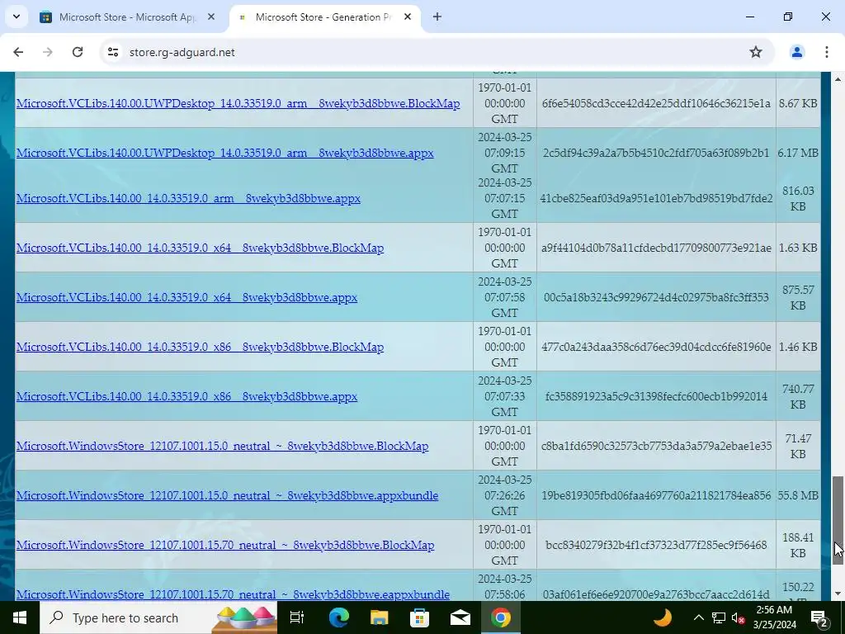Select the Microsoft Store - Generation Project tab
Screen dimensions: 845x634
323,17
